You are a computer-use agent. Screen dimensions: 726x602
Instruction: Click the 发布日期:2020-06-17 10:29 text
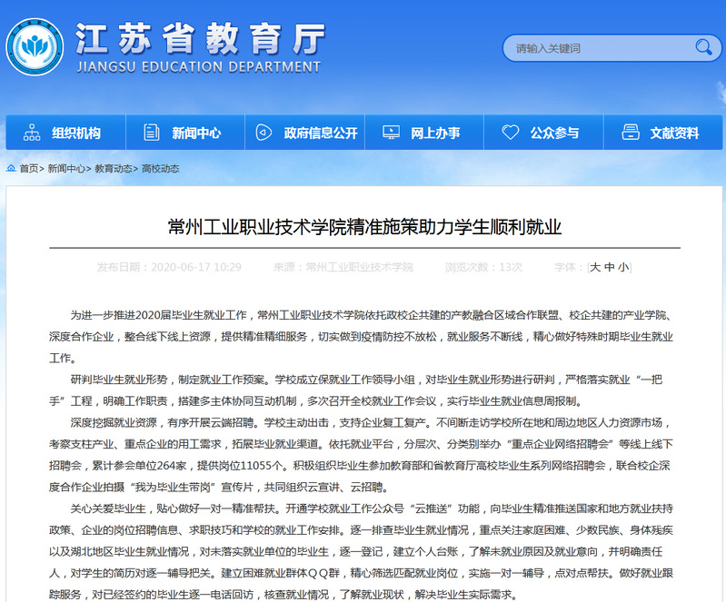tap(169, 267)
